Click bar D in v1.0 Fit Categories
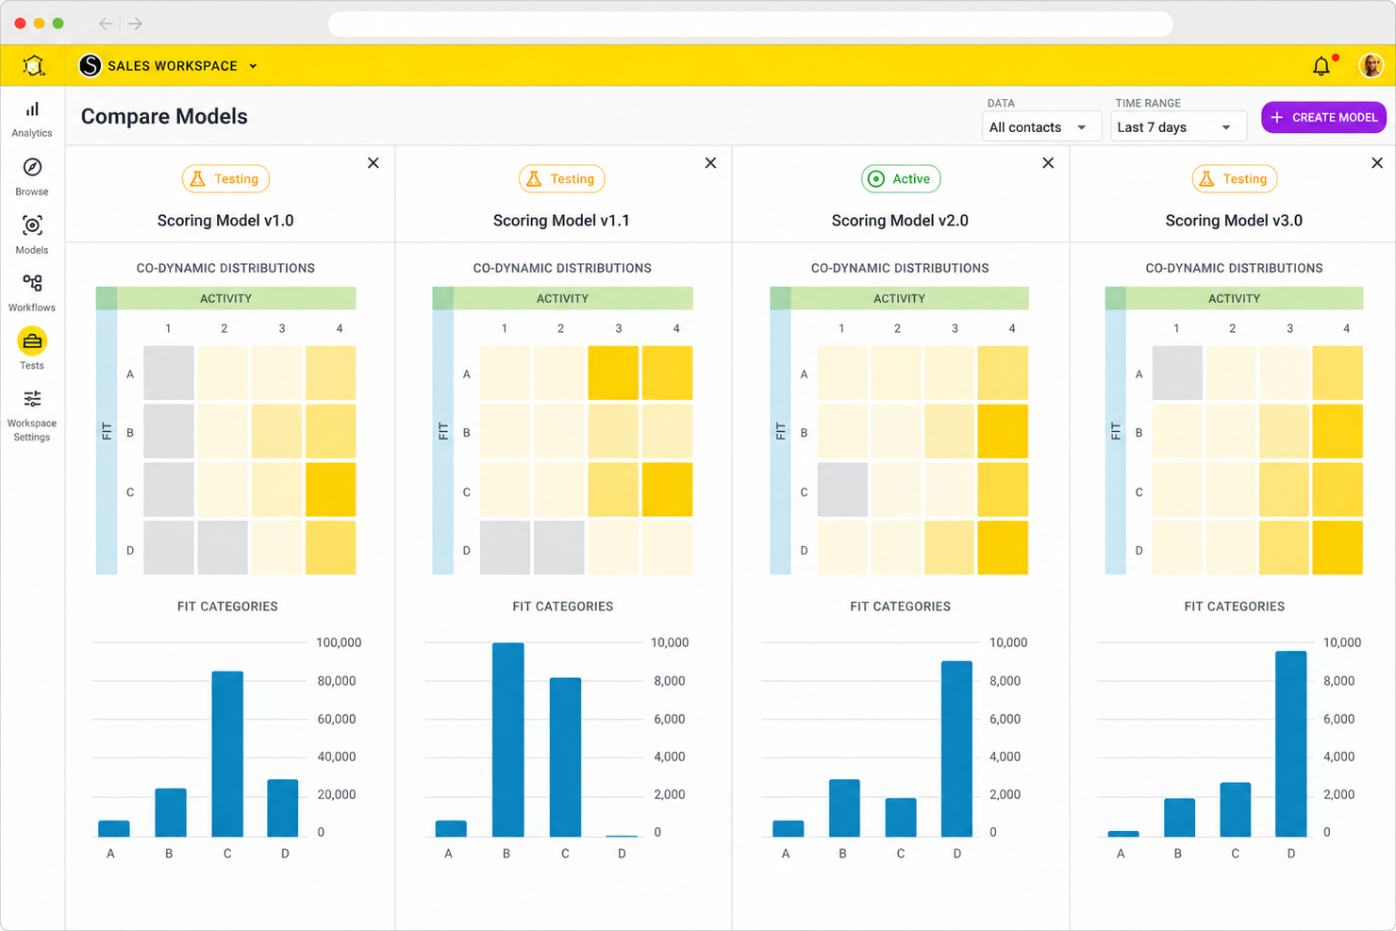 [283, 808]
